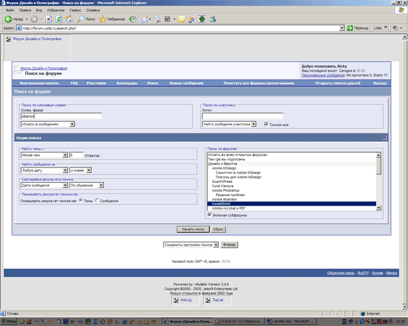
Task: Open the Менее чем dropdown
Action: [44, 155]
